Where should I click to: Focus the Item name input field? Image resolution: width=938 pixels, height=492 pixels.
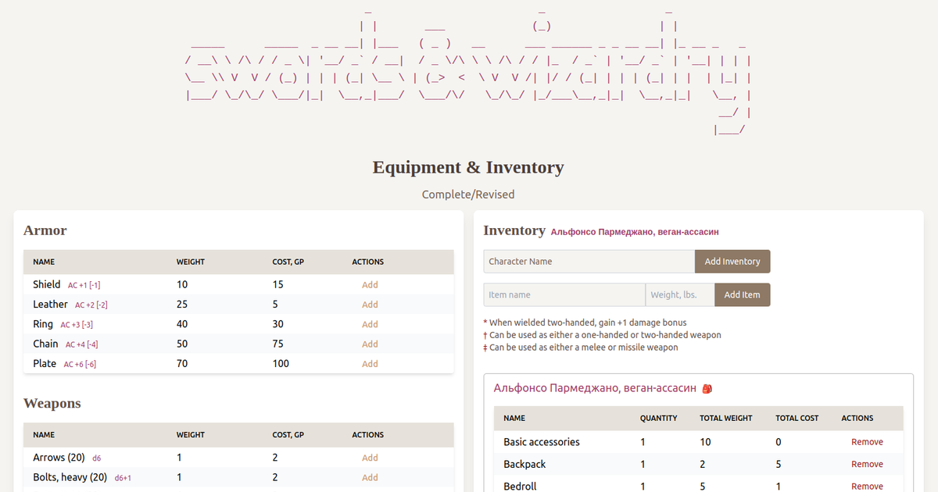click(564, 294)
